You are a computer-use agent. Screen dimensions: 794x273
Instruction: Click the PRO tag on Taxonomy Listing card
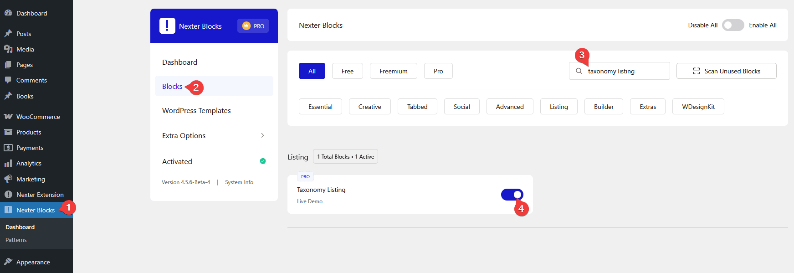305,176
